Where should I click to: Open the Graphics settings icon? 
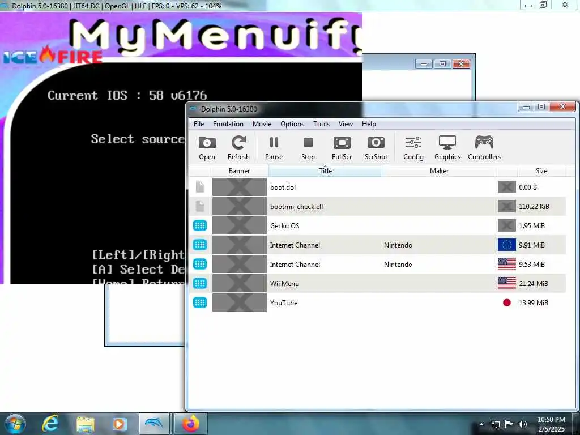click(x=447, y=148)
